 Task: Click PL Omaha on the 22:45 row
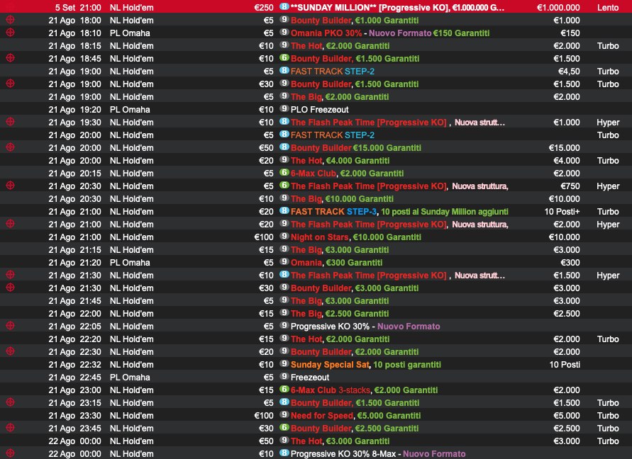coord(130,378)
